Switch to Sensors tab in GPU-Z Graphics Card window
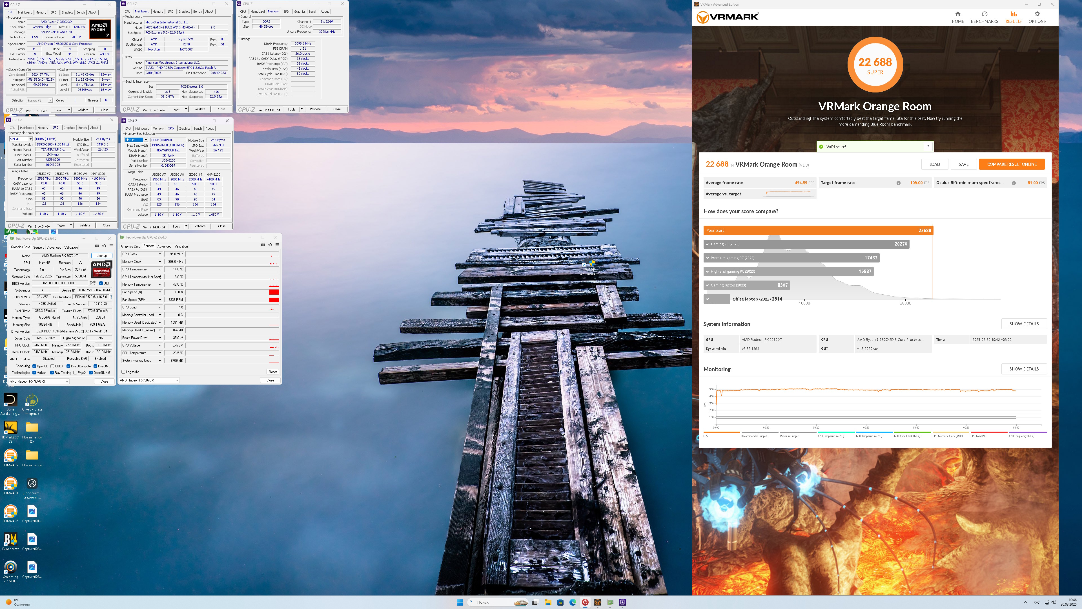The image size is (1082, 609). click(39, 247)
